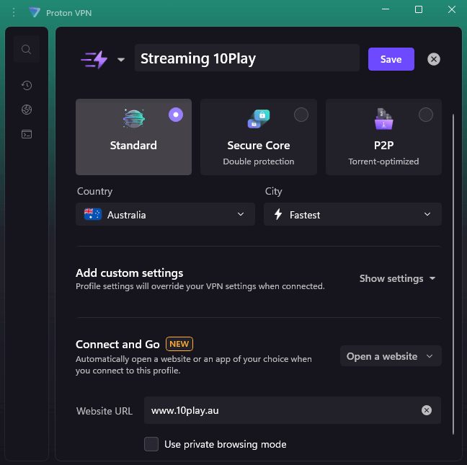Image resolution: width=467 pixels, height=465 pixels.
Task: Close the Proton VPN window
Action: click(452, 9)
